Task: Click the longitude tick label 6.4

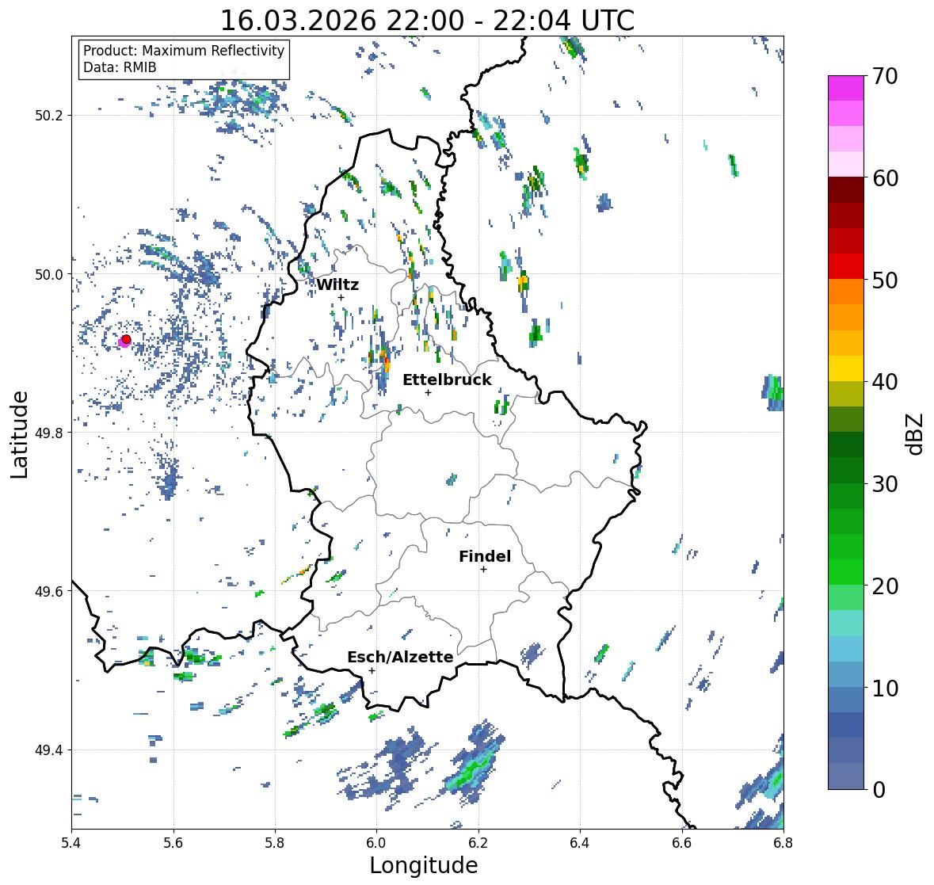Action: coord(580,843)
